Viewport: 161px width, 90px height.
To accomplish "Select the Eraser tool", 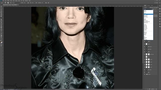I will [1, 23].
